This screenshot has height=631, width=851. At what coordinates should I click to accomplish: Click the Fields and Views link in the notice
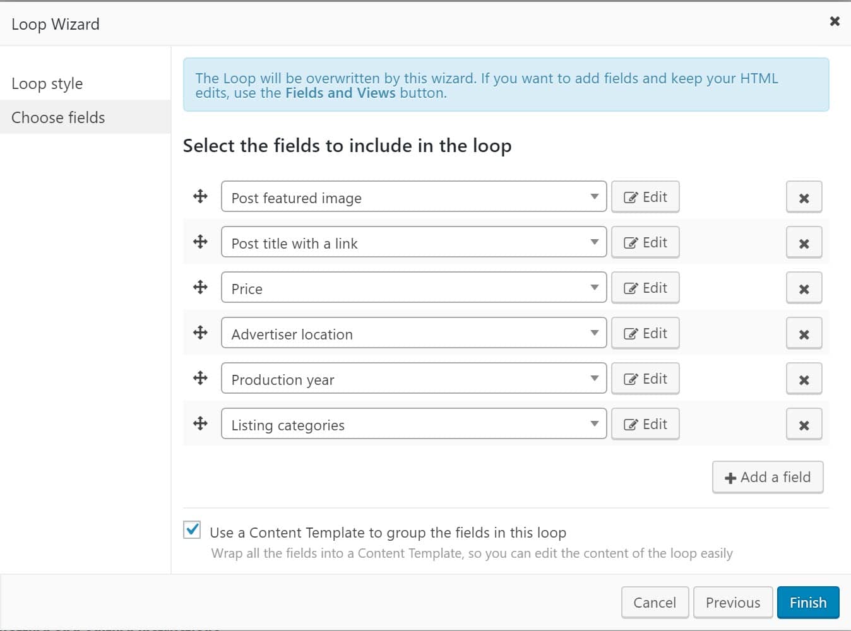(x=340, y=93)
